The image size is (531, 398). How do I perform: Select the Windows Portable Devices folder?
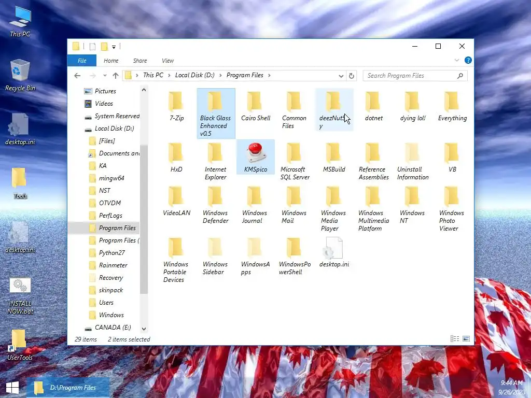tap(176, 260)
